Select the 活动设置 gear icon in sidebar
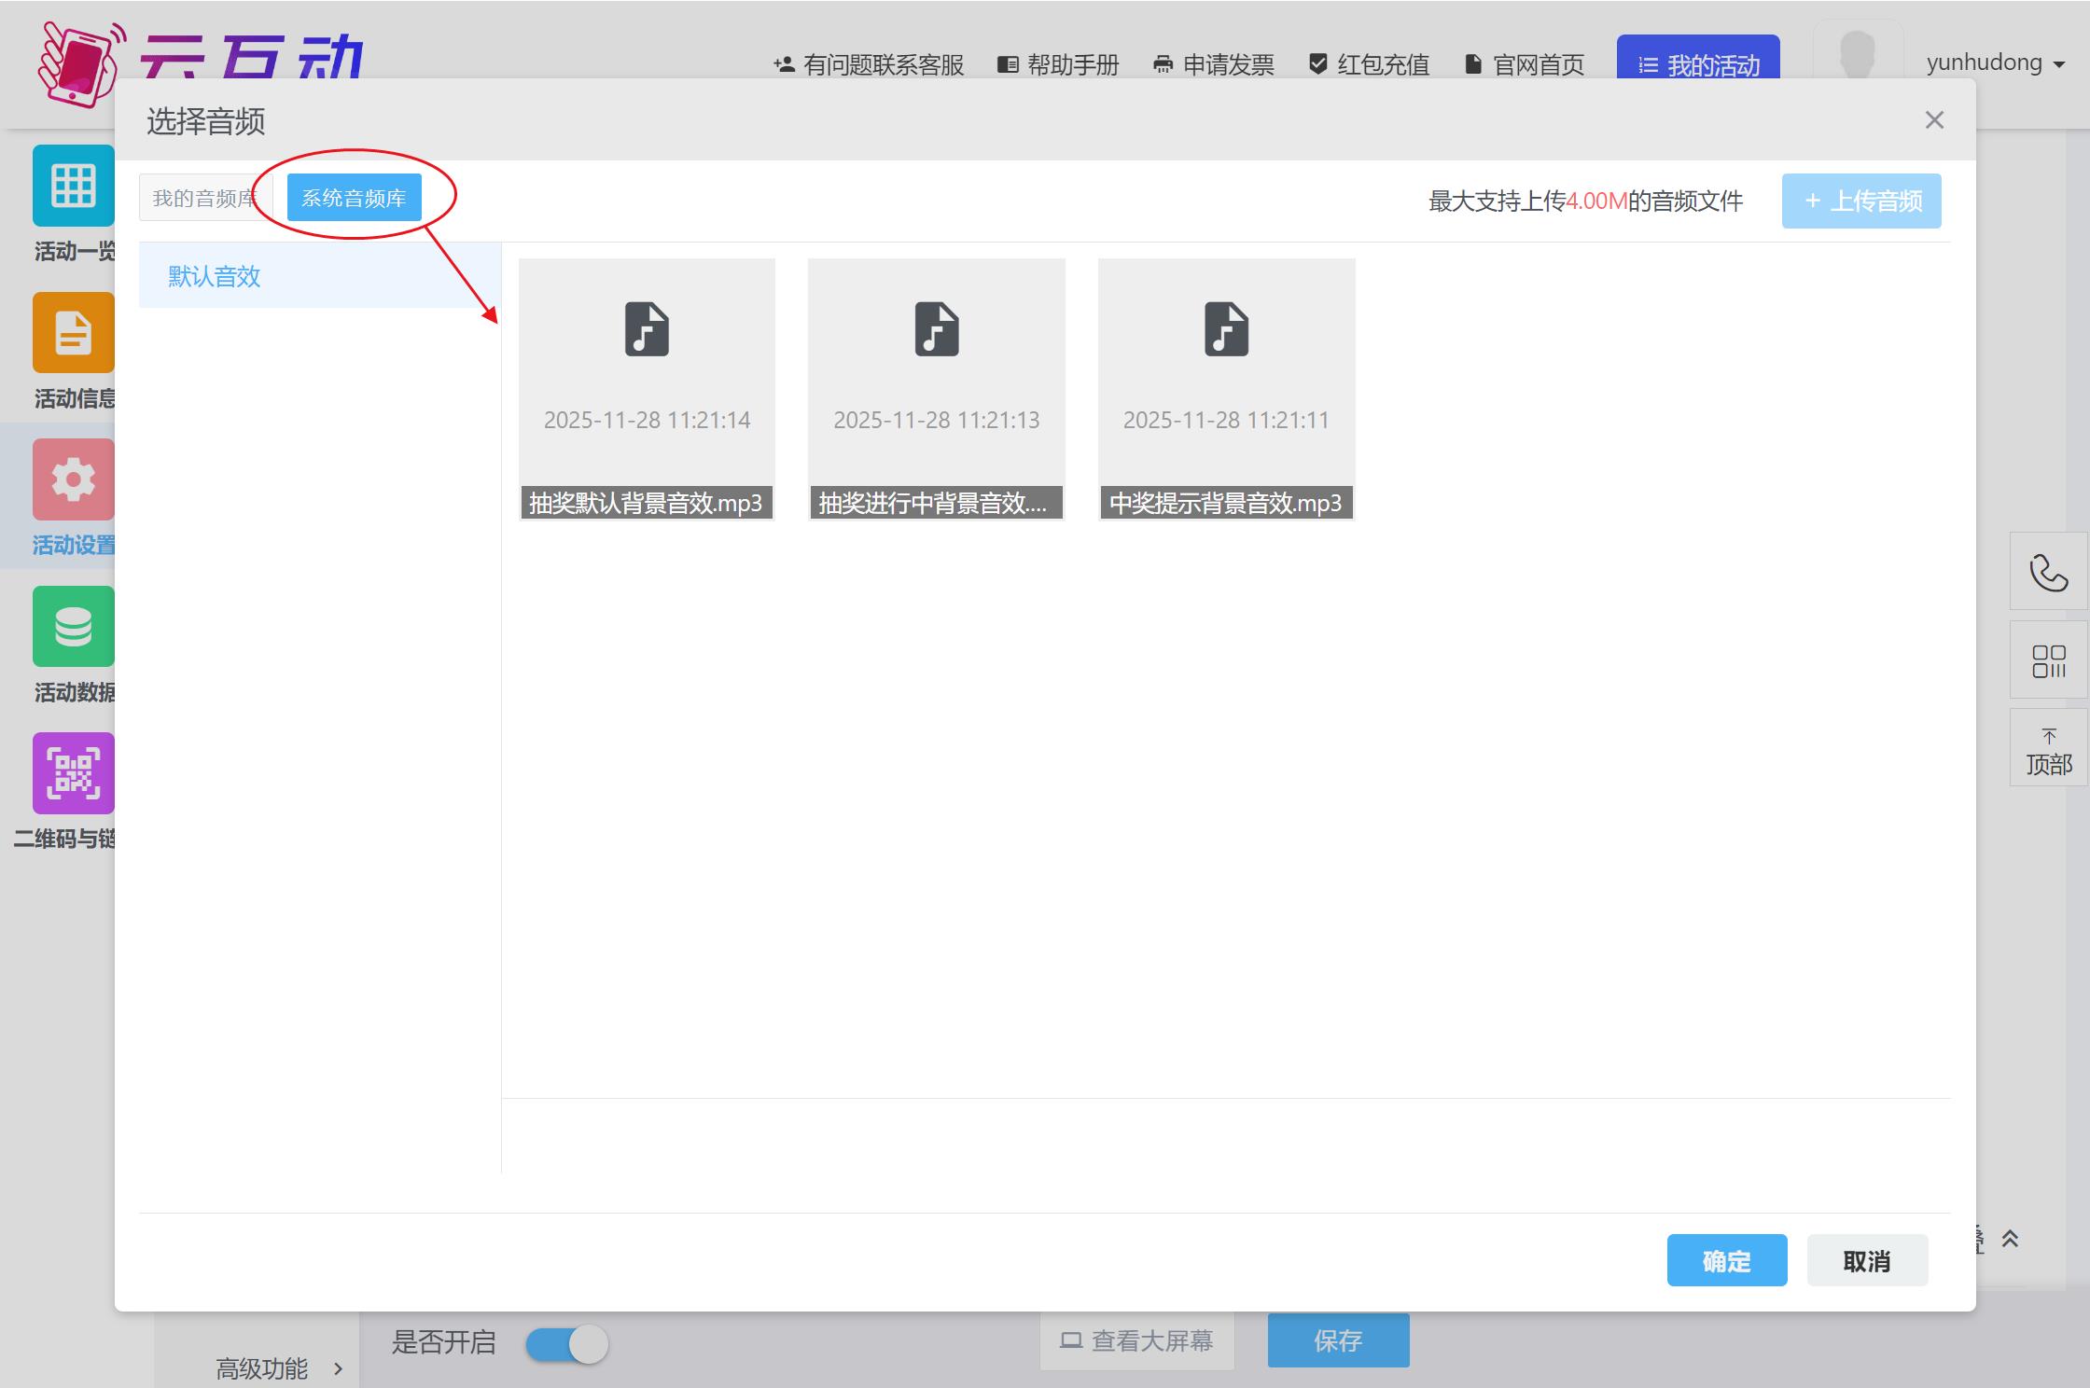This screenshot has width=2090, height=1388. [x=73, y=479]
